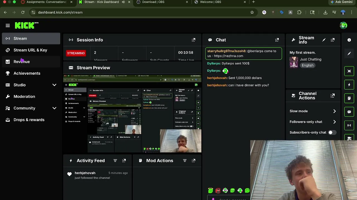Image resolution: width=357 pixels, height=200 pixels.
Task: Insert the green emote with purple eyes
Action: tap(225, 191)
